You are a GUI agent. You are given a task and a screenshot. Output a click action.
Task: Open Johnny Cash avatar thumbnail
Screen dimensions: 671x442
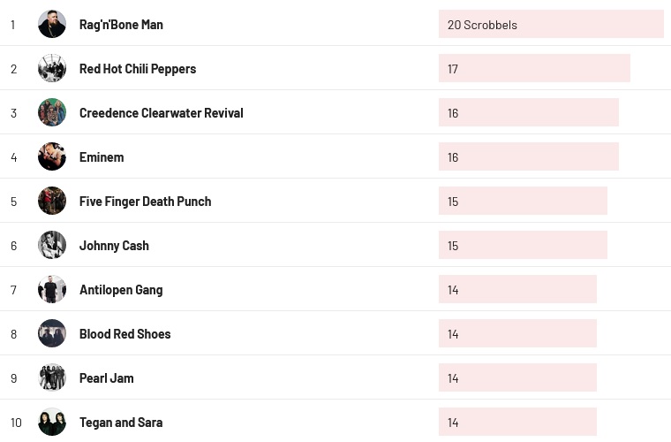pyautogui.click(x=52, y=245)
